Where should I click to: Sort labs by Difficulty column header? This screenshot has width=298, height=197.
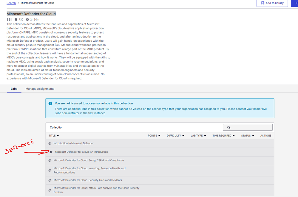(x=175, y=136)
